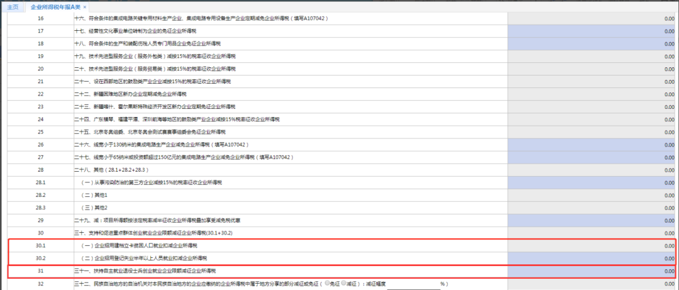Click the 二十一、设在西部地区的鼓励类产业 description
679x290 pixels.
click(152, 82)
